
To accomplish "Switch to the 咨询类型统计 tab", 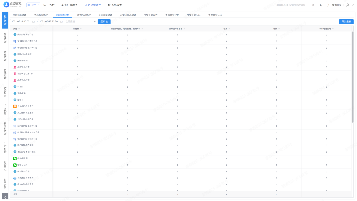I will pos(105,15).
